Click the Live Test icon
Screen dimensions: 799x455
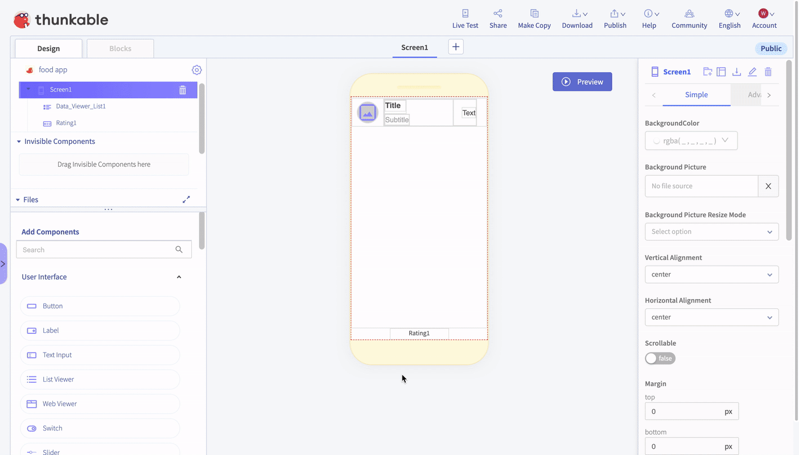(x=465, y=14)
